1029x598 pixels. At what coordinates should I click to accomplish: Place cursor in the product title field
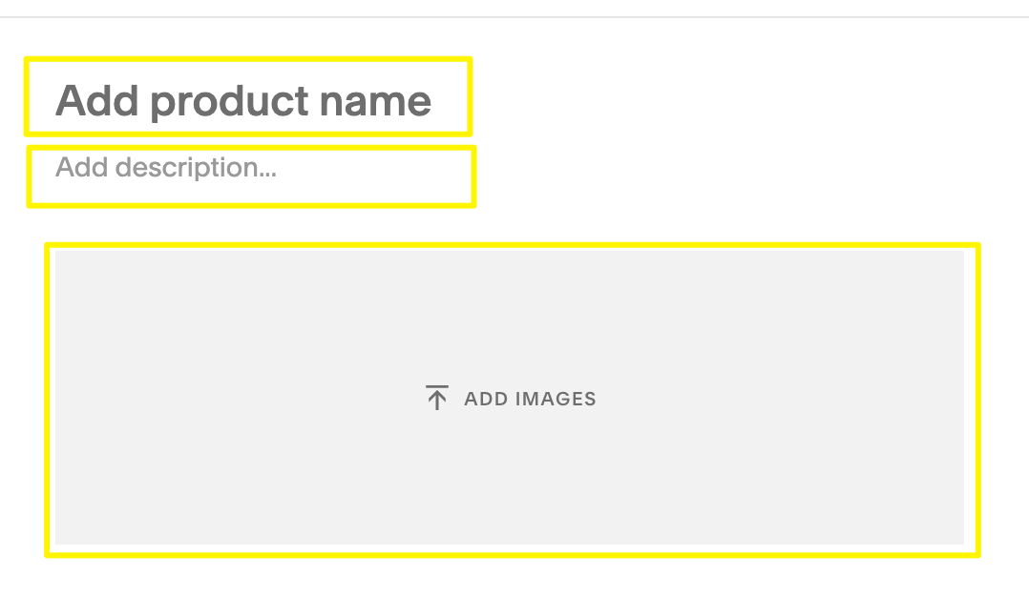243,100
